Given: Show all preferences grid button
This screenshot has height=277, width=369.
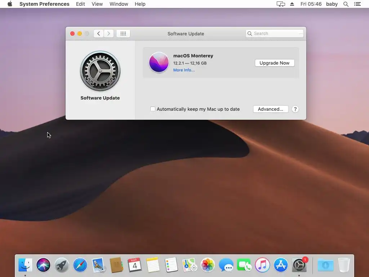Looking at the screenshot, I should [x=123, y=34].
